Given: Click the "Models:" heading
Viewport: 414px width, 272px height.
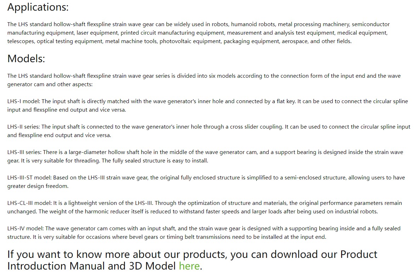Looking at the screenshot, I should coord(26,58).
